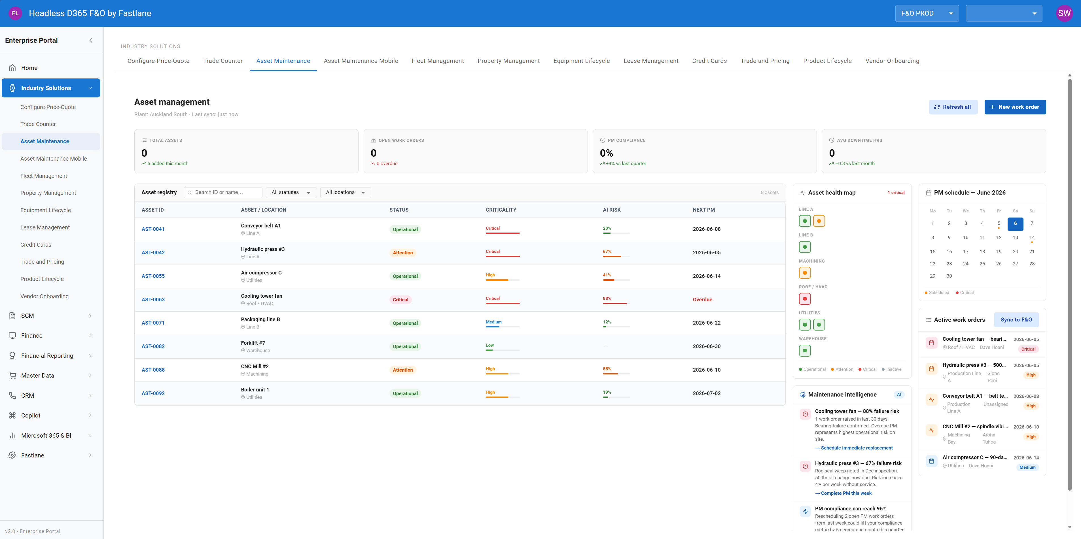The width and height of the screenshot is (1081, 539).
Task: Click the Asset health map pulse icon
Action: click(802, 193)
